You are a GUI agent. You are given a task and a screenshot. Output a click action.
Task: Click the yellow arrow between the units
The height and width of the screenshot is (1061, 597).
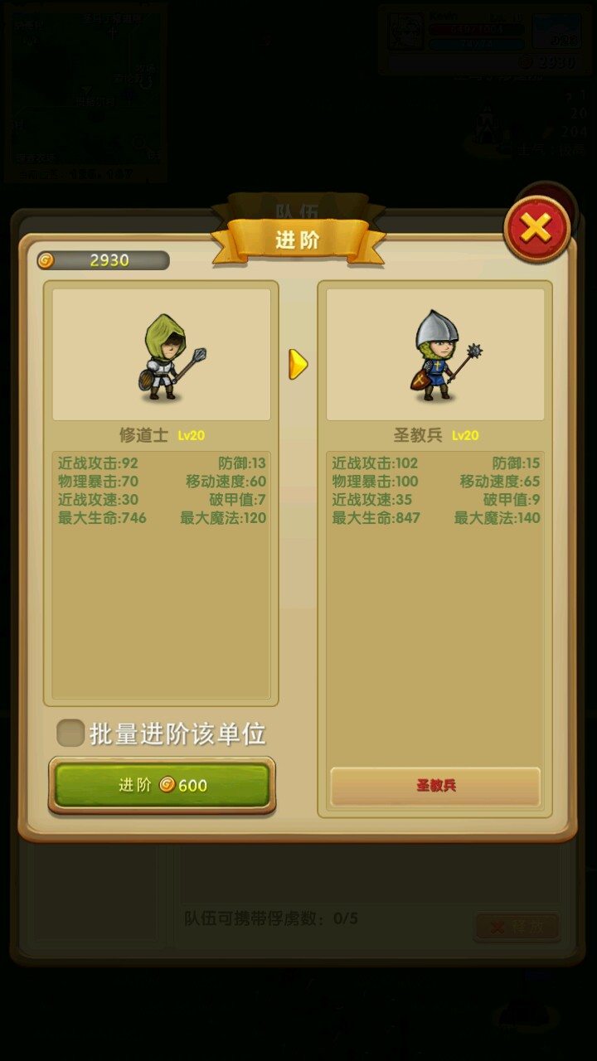point(298,364)
